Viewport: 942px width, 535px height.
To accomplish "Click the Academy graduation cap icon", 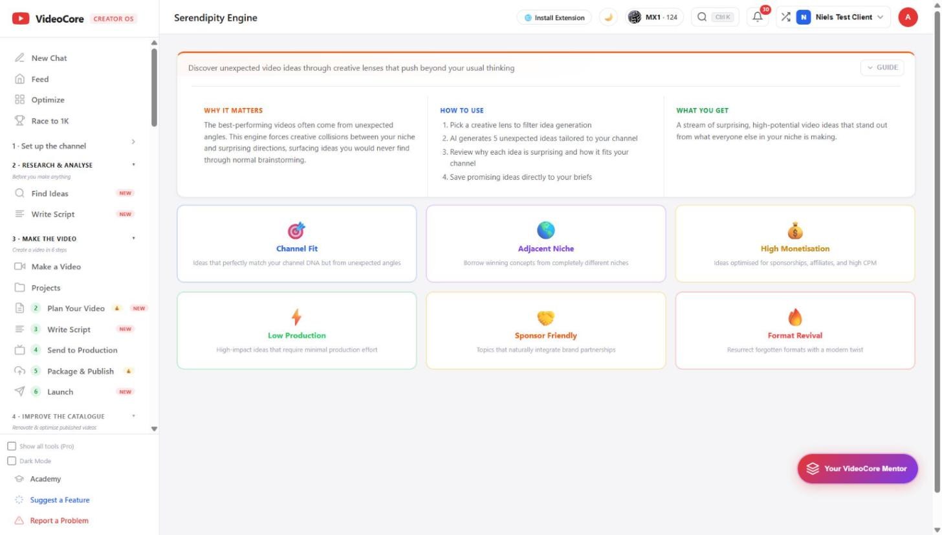I will (x=19, y=479).
